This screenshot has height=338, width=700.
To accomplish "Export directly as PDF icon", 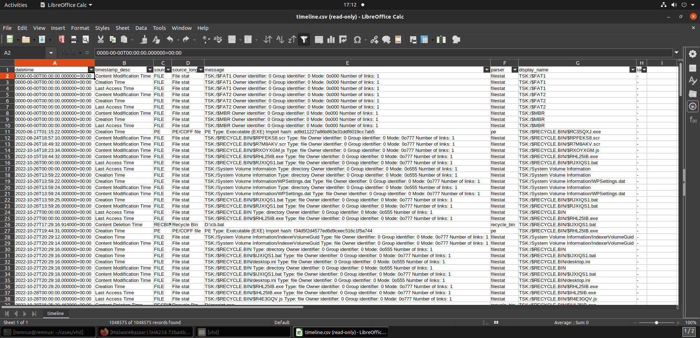I will coord(62,40).
